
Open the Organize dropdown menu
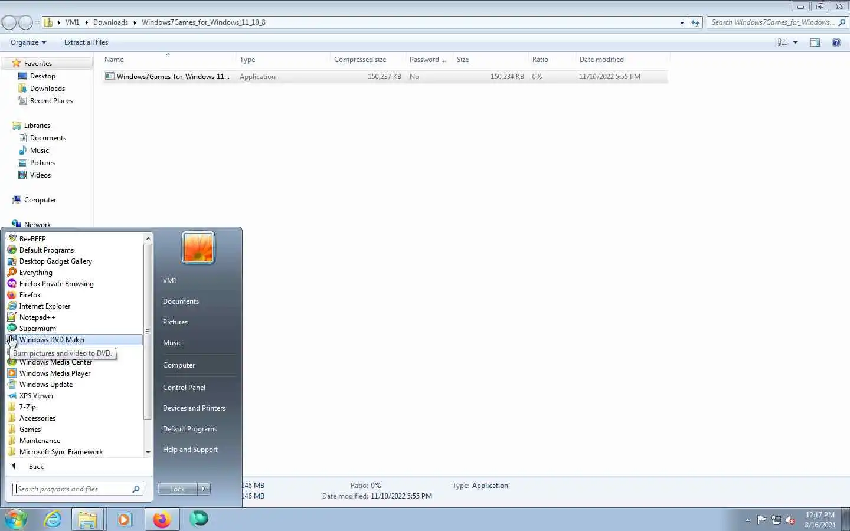pos(28,42)
